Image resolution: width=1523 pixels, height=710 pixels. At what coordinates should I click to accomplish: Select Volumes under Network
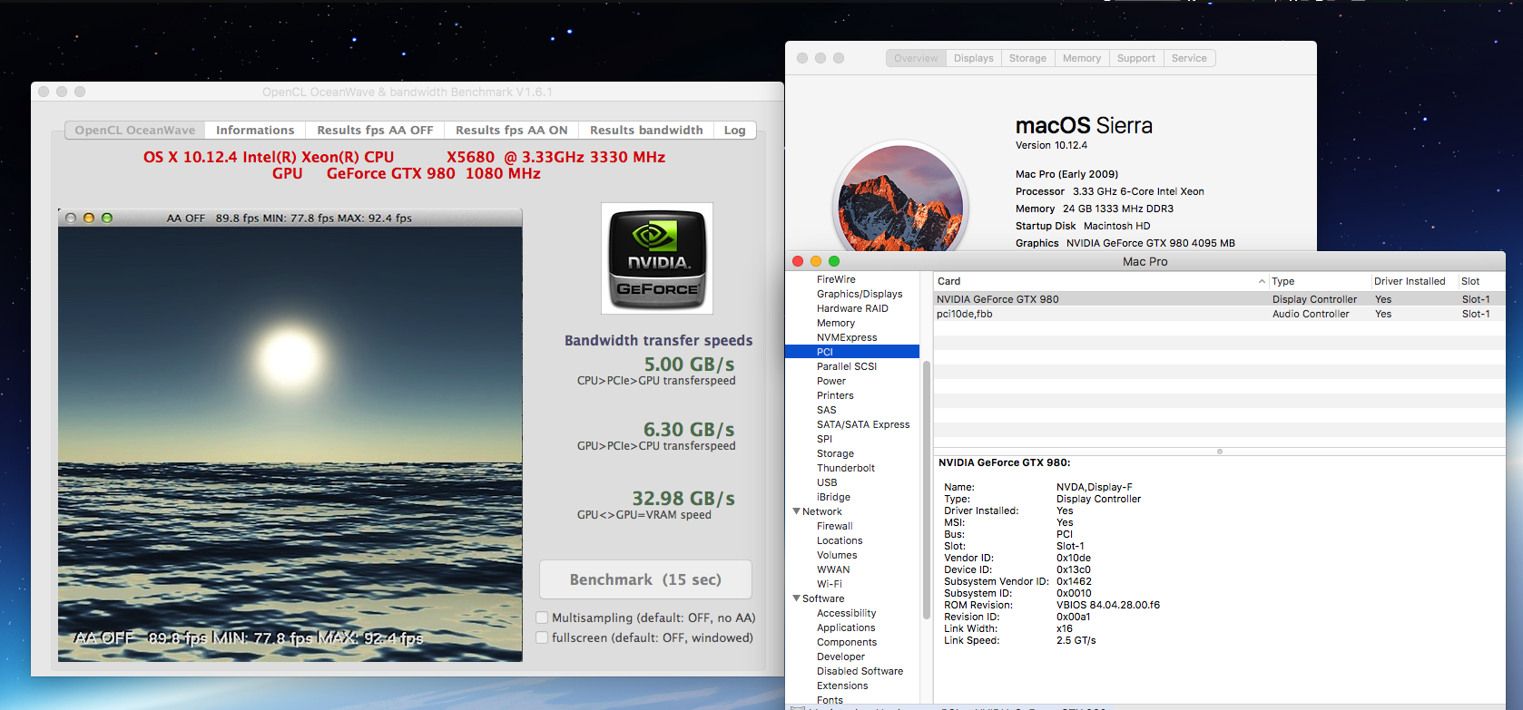pos(837,555)
